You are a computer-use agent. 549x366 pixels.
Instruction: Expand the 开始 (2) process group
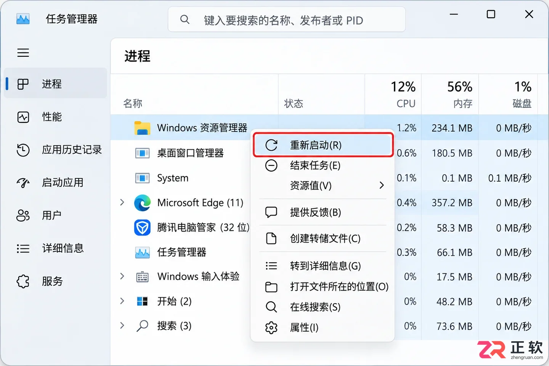pyautogui.click(x=122, y=301)
